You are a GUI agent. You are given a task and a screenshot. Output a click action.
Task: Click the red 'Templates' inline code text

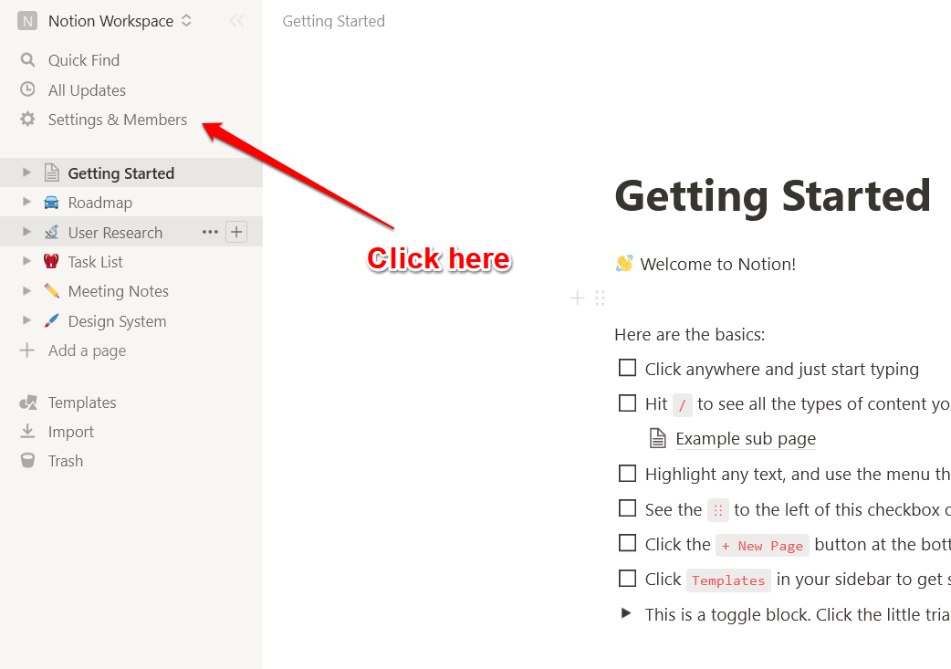click(x=728, y=580)
